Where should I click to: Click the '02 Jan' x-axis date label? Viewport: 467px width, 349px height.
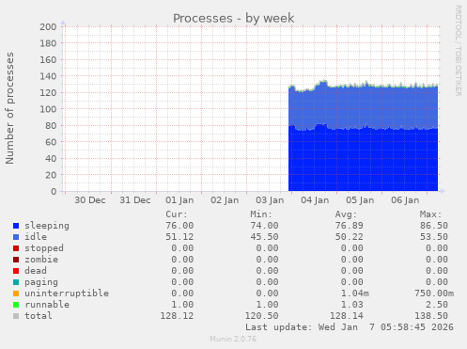[x=225, y=200]
